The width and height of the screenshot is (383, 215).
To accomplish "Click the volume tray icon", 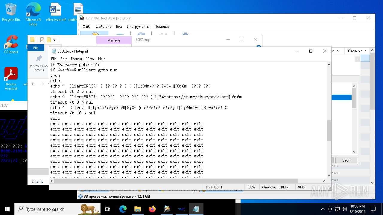I will coord(344,209).
